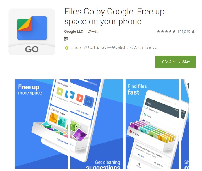
Task: Open the 'Find files fast' screenshot
Action: pos(152,124)
